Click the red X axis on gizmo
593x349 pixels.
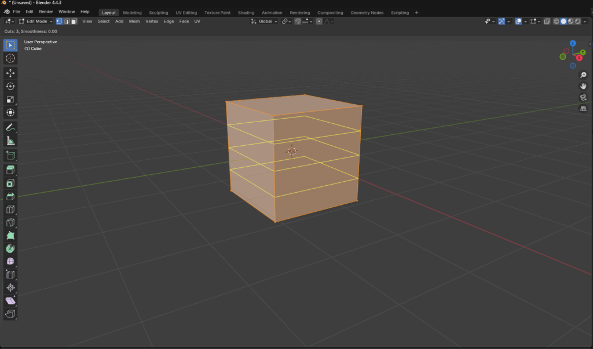(x=579, y=58)
